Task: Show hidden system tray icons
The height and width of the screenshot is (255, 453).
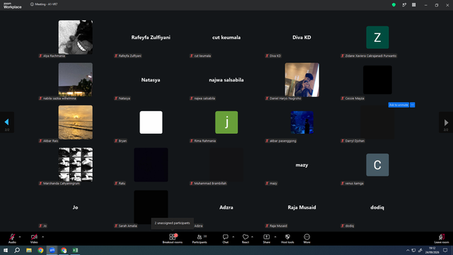Action: coord(408,250)
